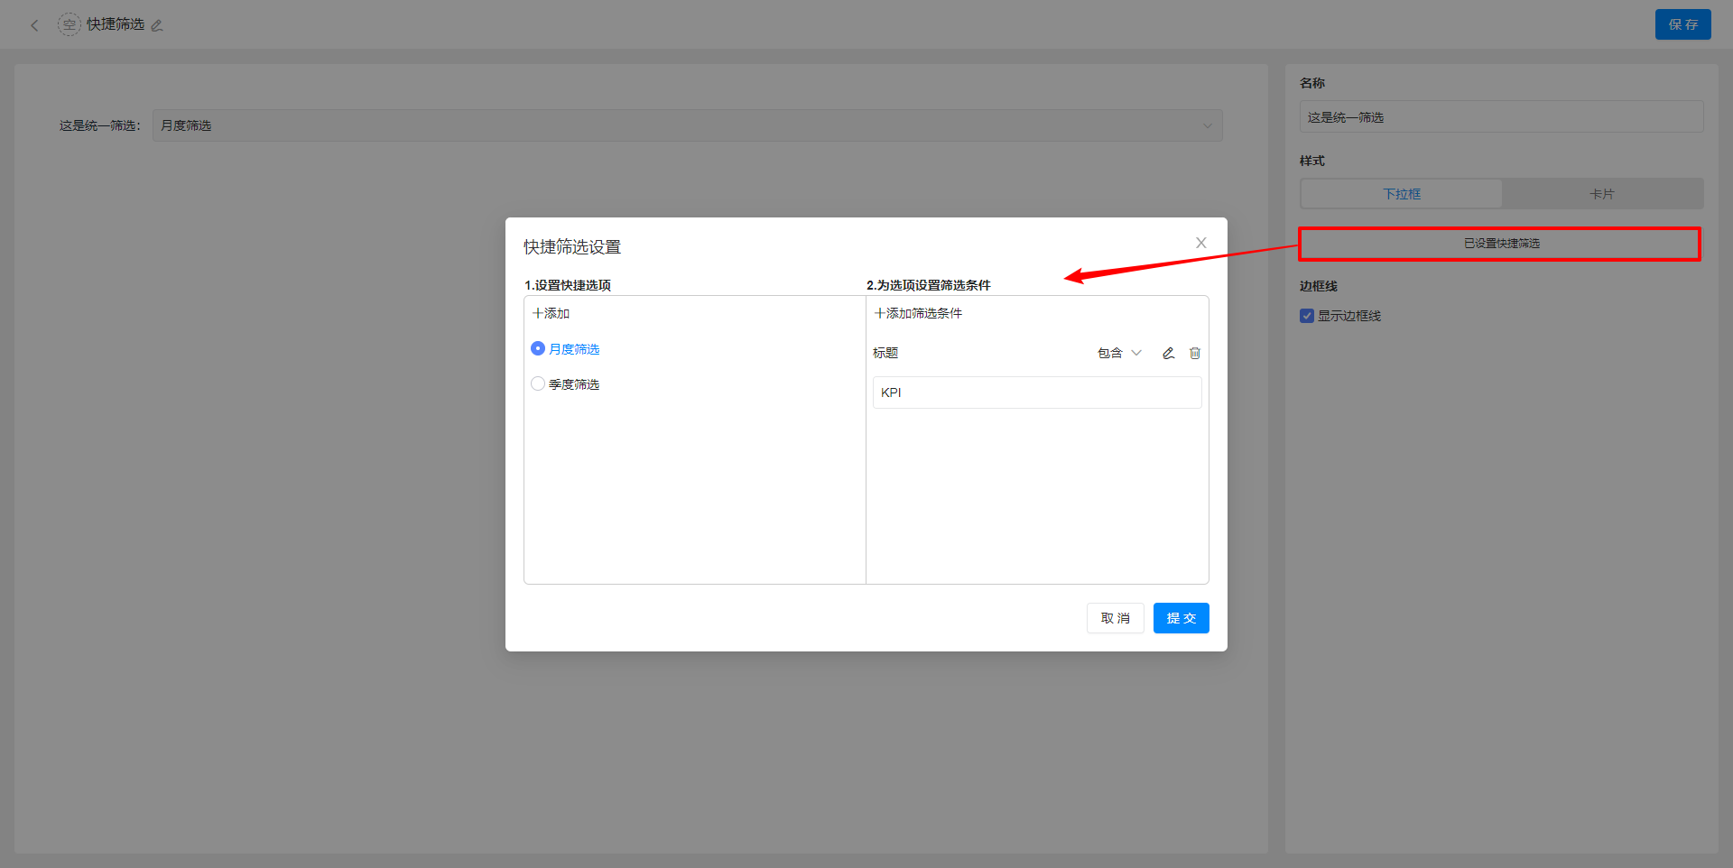Click the 空 avatar icon in the header
This screenshot has width=1733, height=868.
(x=70, y=24)
